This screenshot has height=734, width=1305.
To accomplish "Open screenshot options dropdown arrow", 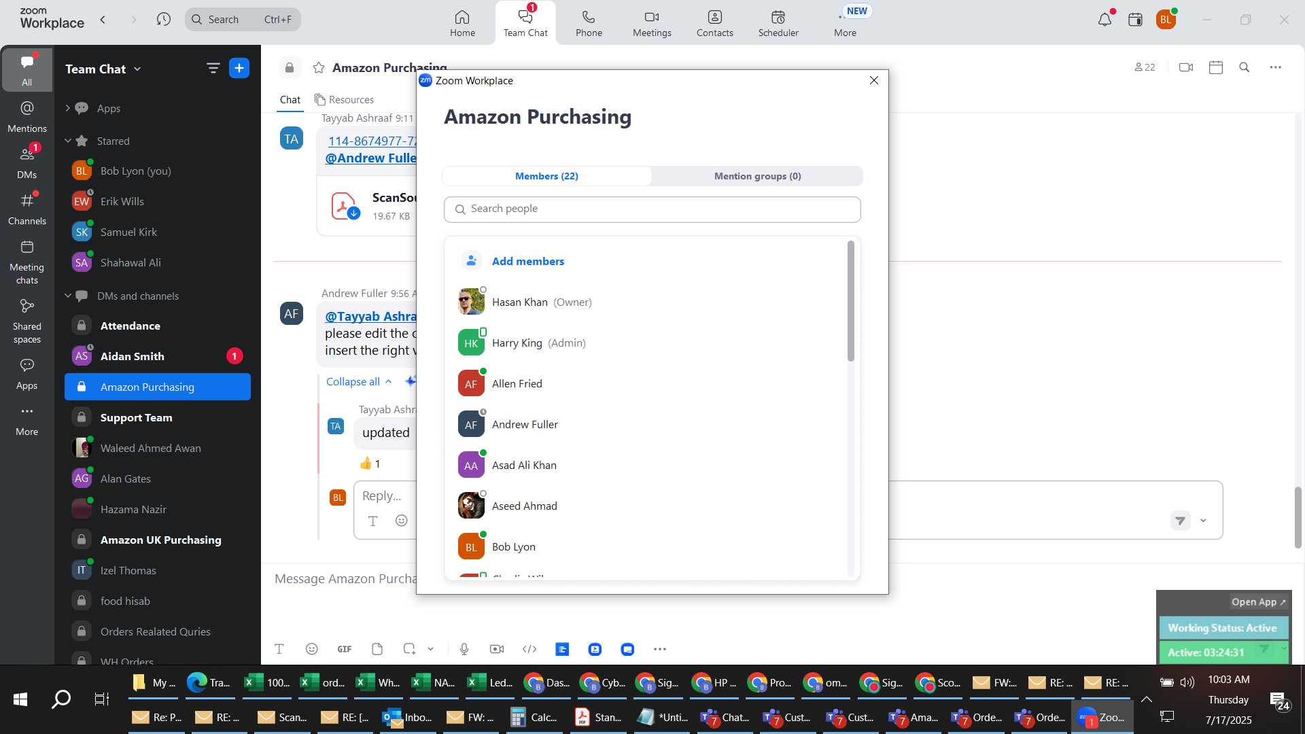I will pos(430,649).
